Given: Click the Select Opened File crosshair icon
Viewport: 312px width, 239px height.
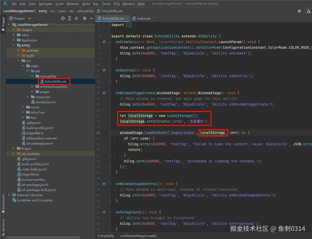Looking at the screenshot, I should coord(63,18).
